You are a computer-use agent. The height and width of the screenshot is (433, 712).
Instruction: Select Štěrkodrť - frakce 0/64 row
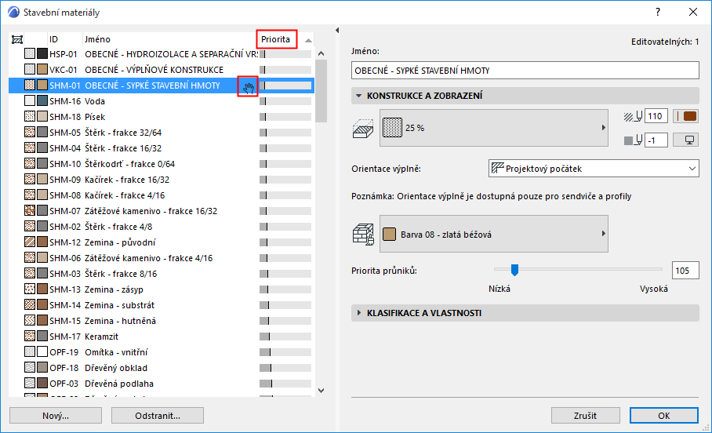(162, 164)
